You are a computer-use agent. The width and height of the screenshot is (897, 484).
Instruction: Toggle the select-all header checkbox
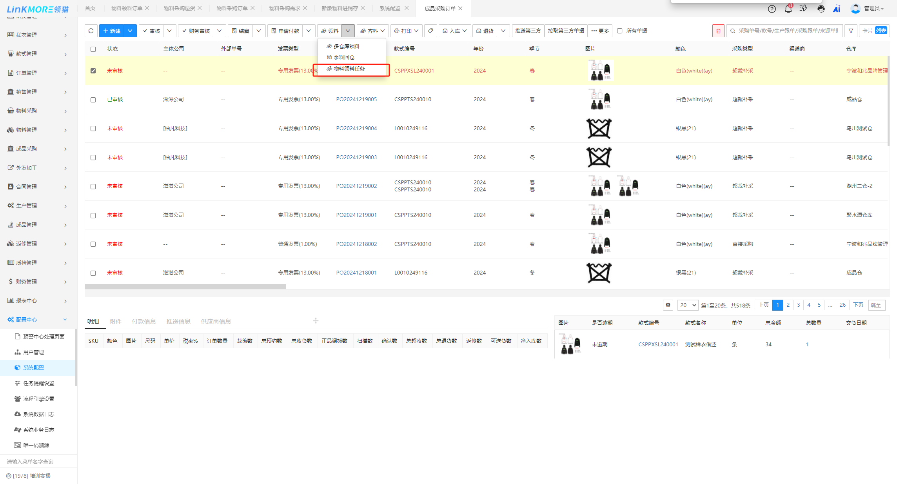click(x=93, y=49)
